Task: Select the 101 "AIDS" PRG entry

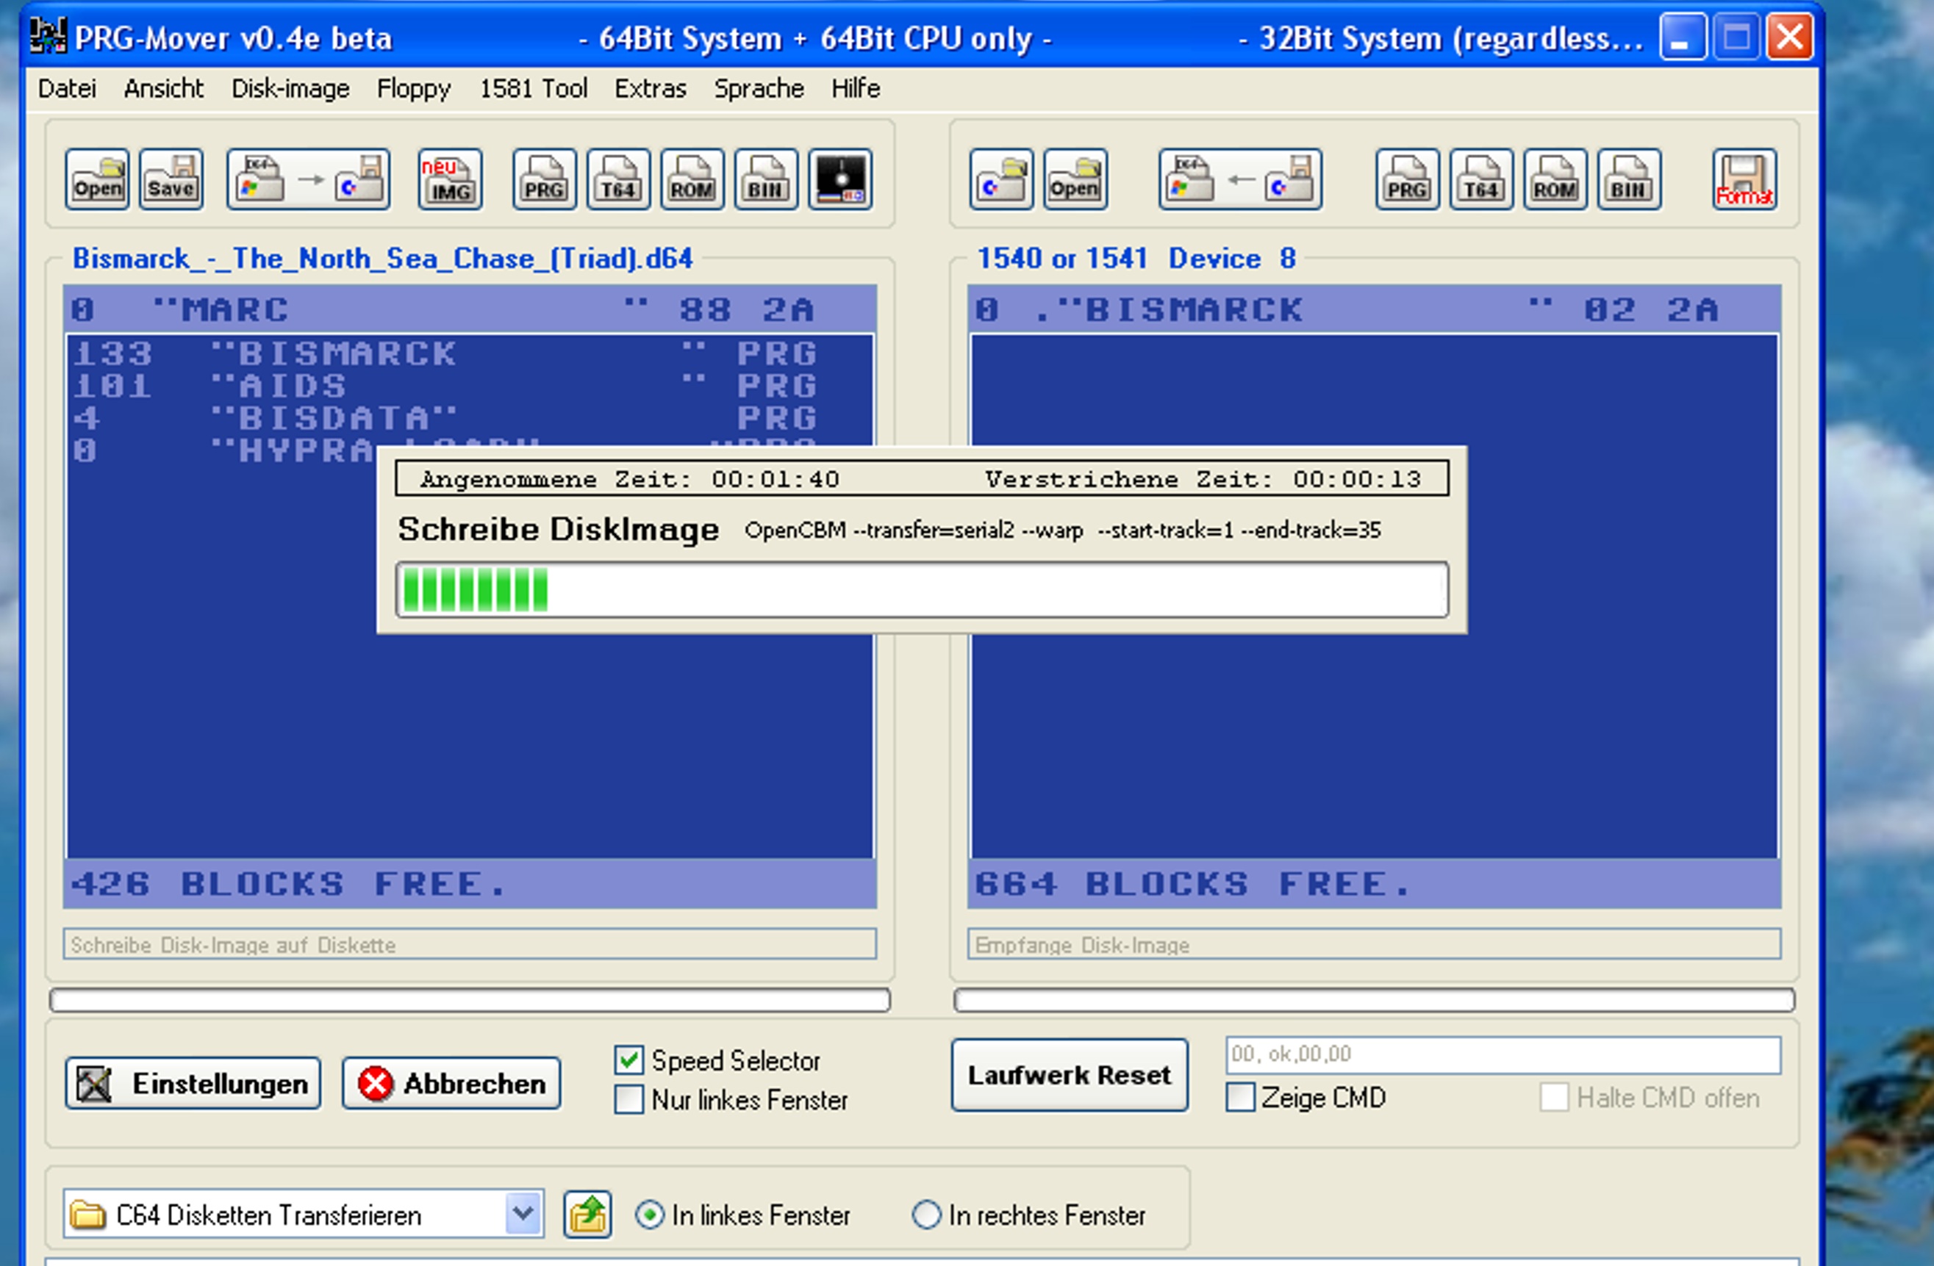Action: tap(470, 386)
